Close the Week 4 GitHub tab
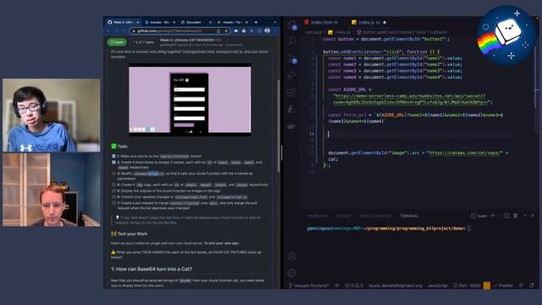 point(138,22)
